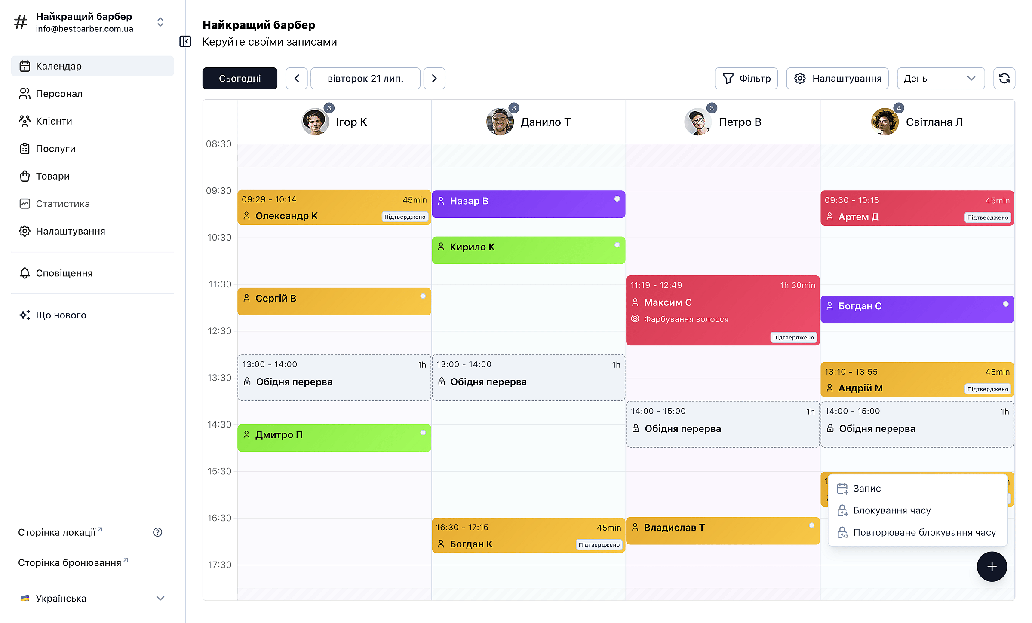Screen dimensions: 1032x623
Task: Open the День view dropdown
Action: click(941, 79)
